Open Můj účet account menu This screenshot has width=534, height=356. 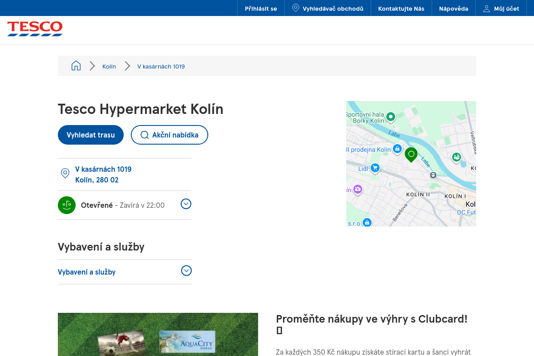[501, 8]
